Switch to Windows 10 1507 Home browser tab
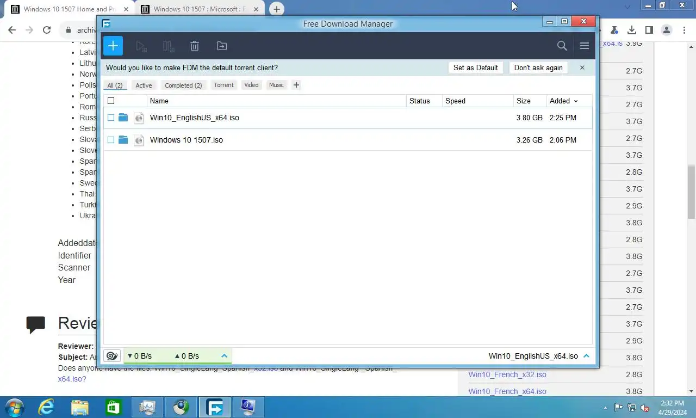 click(69, 9)
